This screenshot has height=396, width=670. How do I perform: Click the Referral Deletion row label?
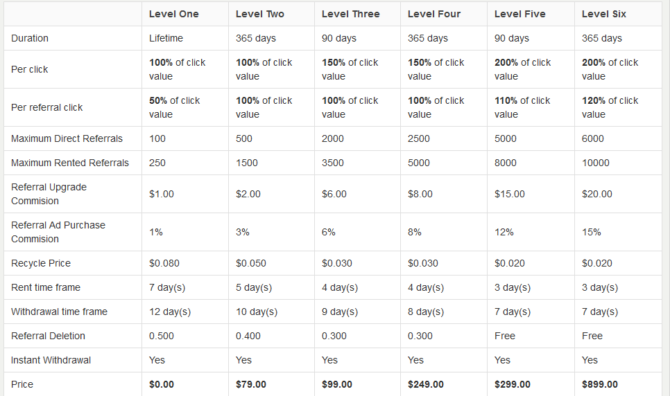pos(48,336)
